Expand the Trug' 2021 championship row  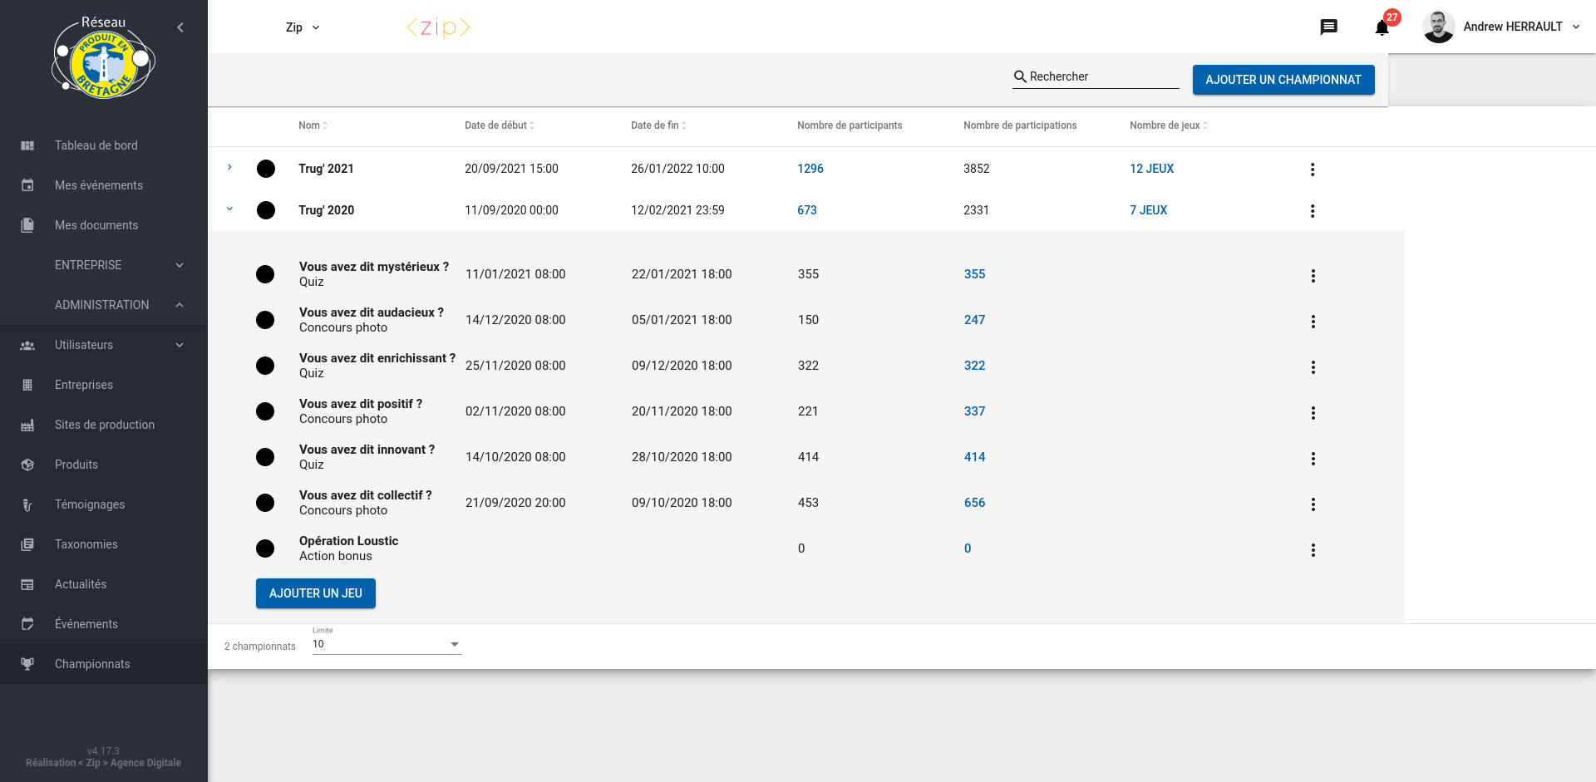[x=229, y=168]
